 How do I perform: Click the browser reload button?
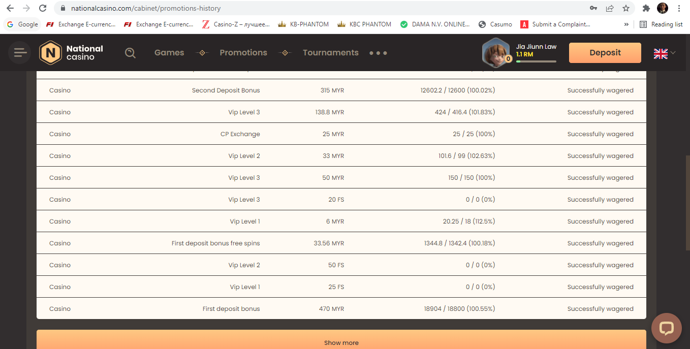tap(43, 8)
